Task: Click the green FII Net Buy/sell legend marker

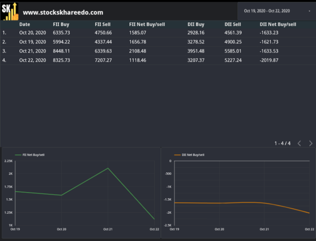Action: click(x=18, y=155)
